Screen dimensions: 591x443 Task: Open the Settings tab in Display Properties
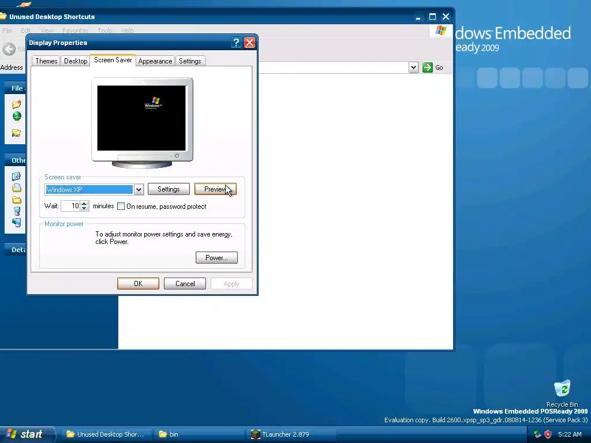[x=190, y=61]
